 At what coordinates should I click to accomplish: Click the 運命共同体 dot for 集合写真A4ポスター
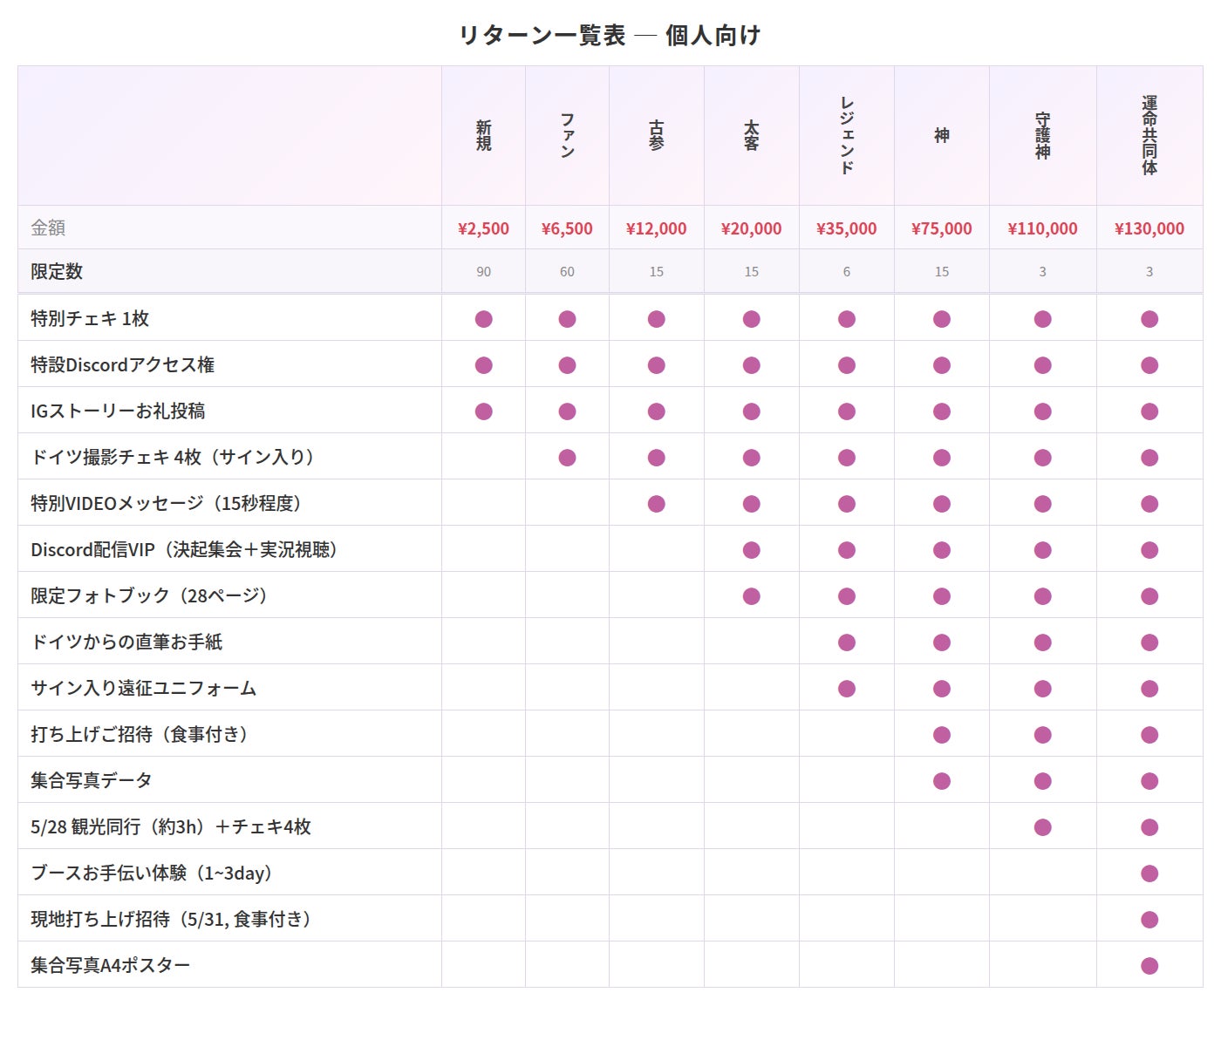[1149, 966]
